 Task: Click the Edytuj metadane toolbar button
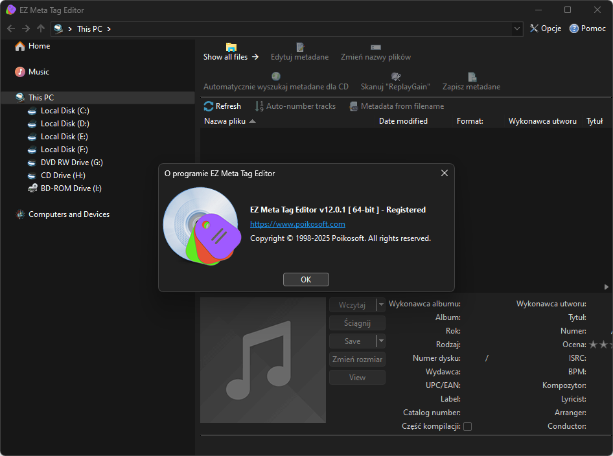click(300, 52)
